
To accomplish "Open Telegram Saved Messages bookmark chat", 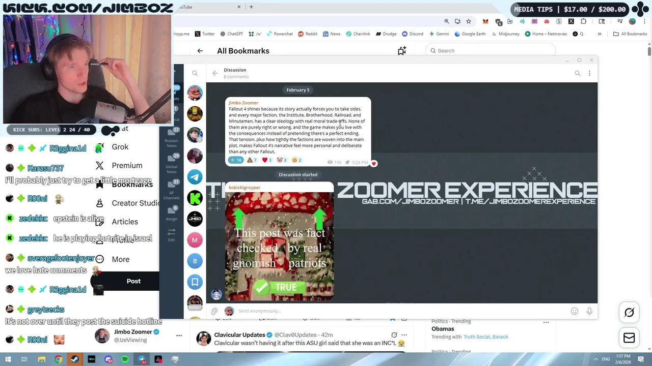I will (x=195, y=282).
